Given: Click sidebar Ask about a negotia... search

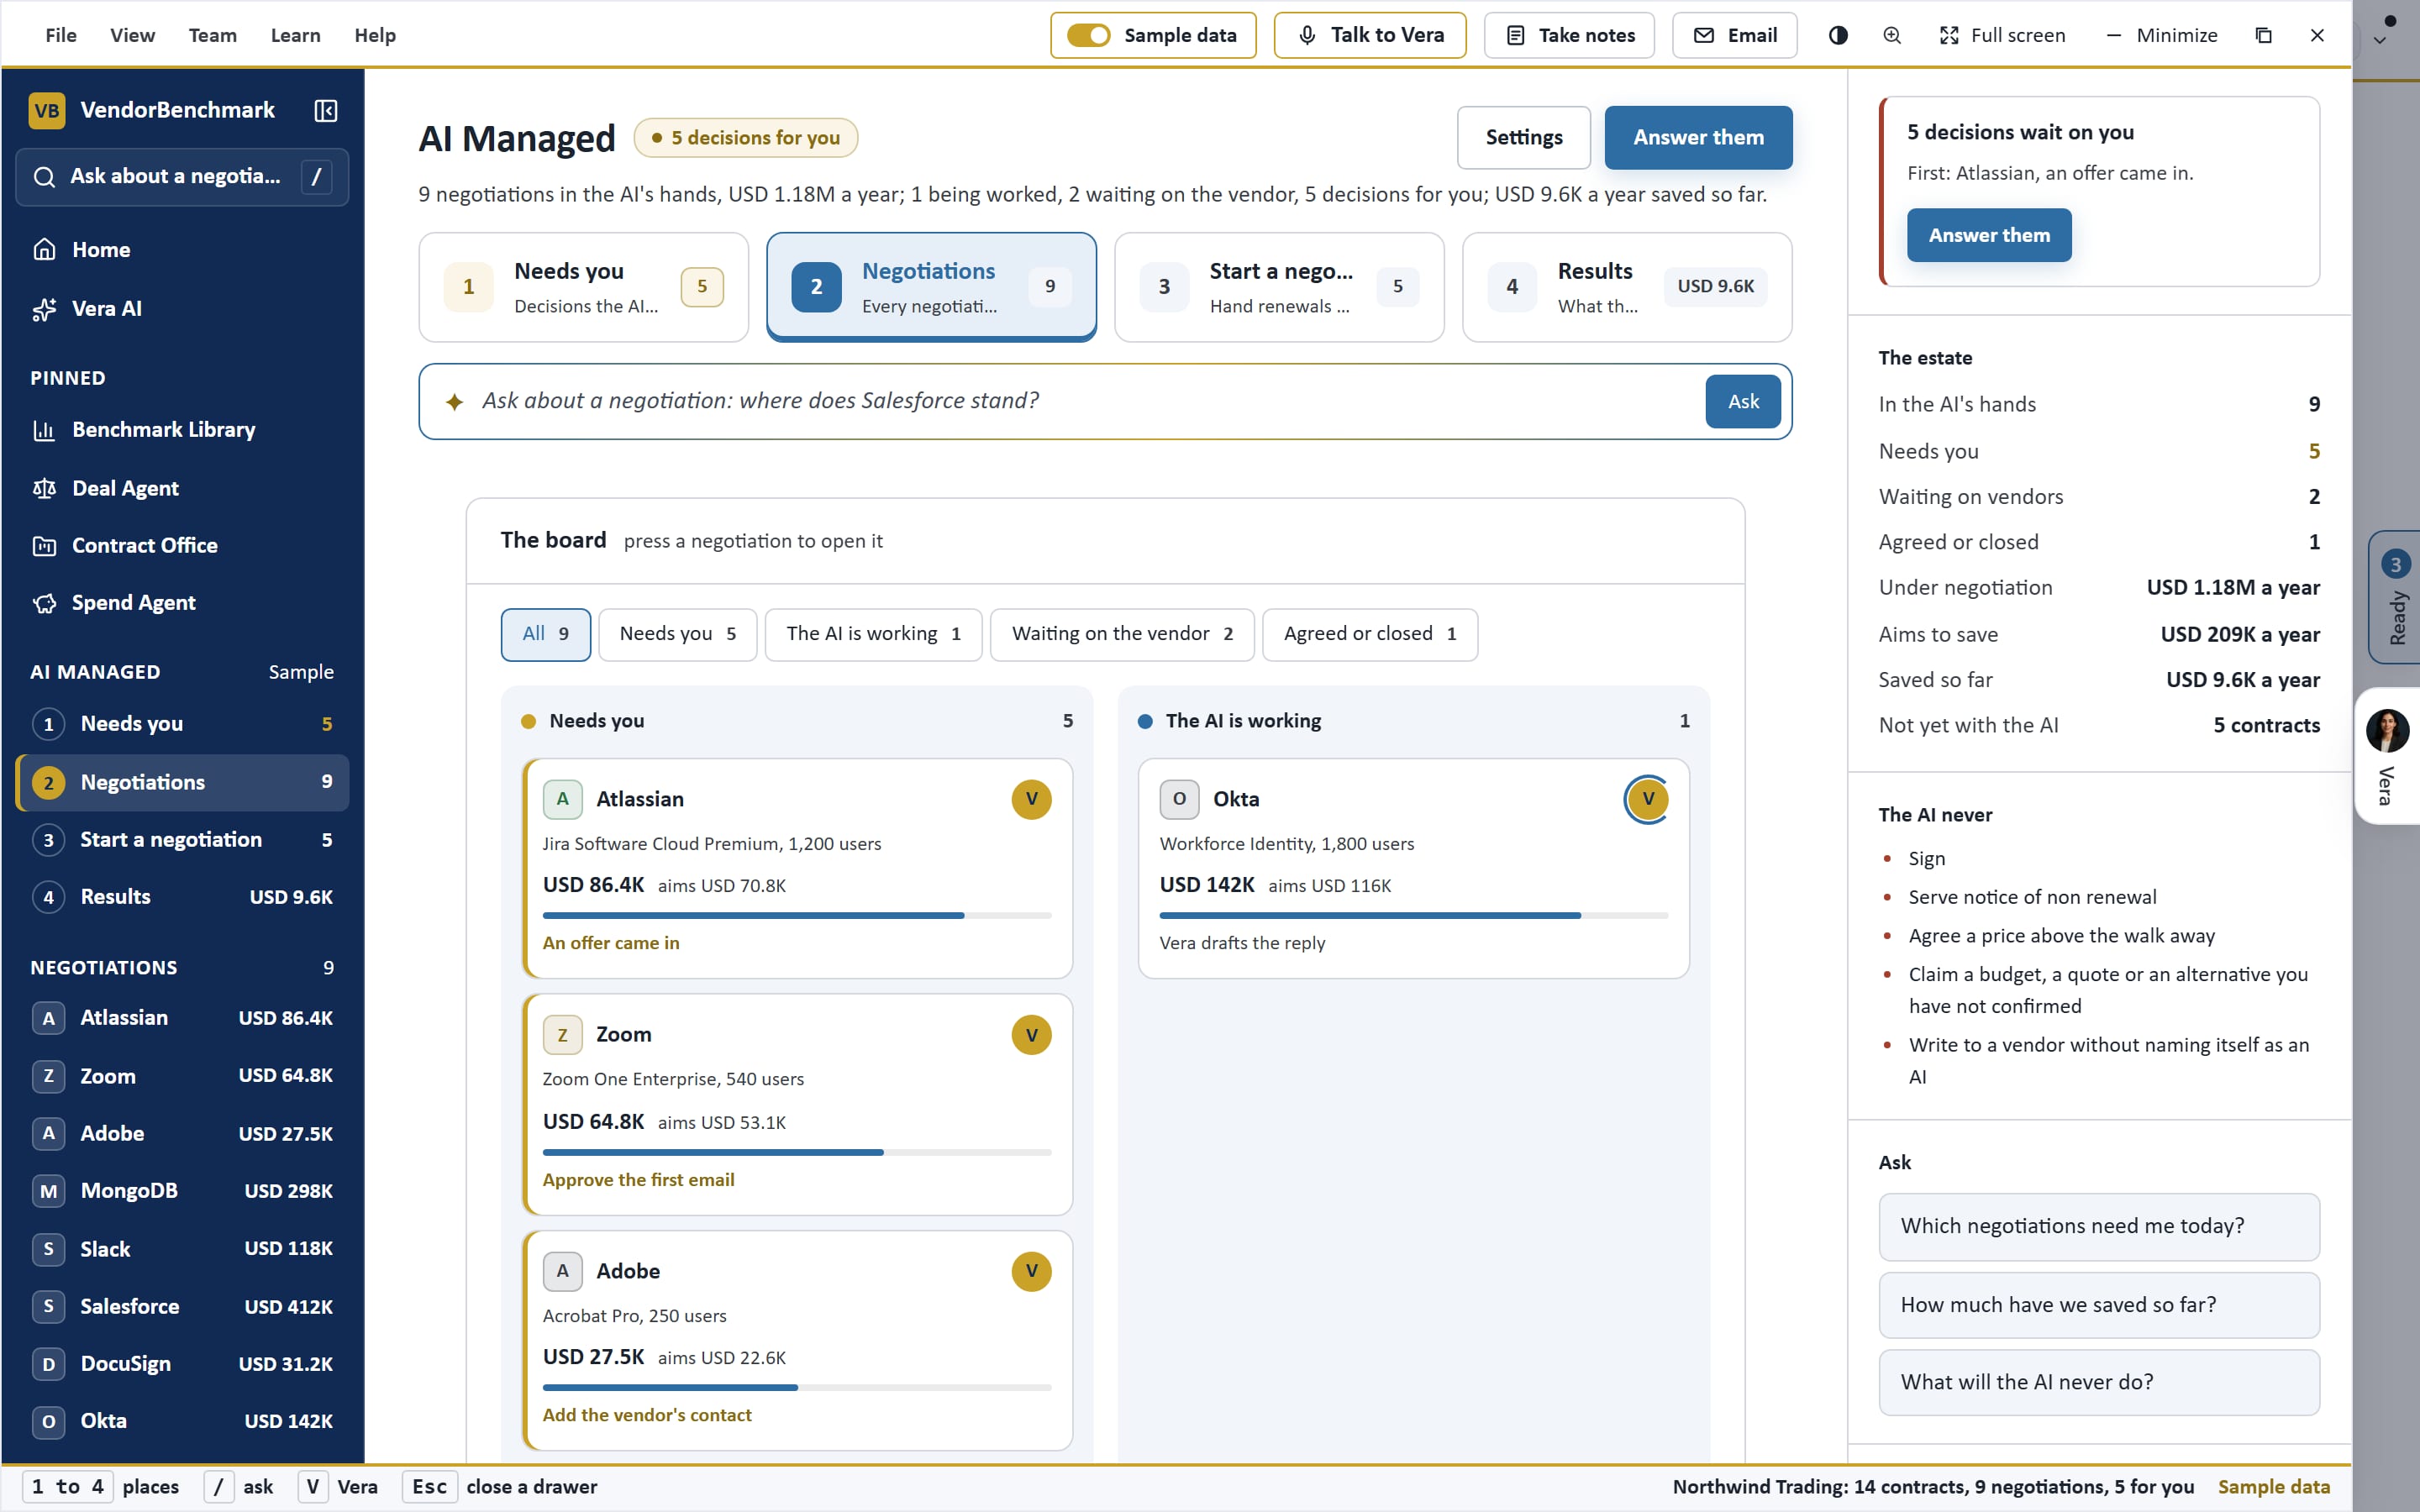Looking at the screenshot, I should 182,177.
